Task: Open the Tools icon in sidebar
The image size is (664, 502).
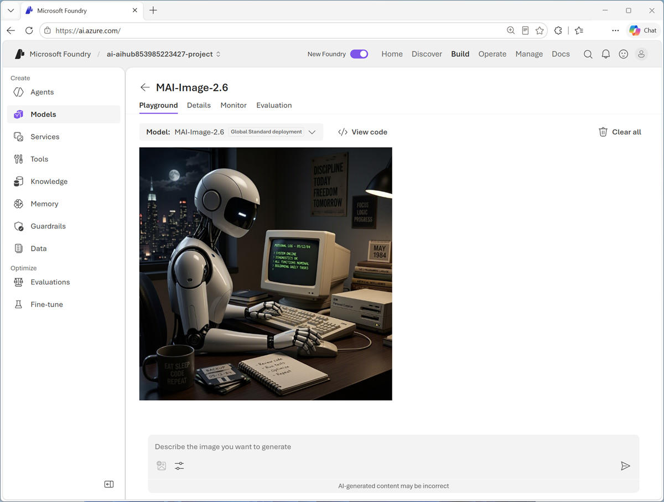Action: pos(18,159)
